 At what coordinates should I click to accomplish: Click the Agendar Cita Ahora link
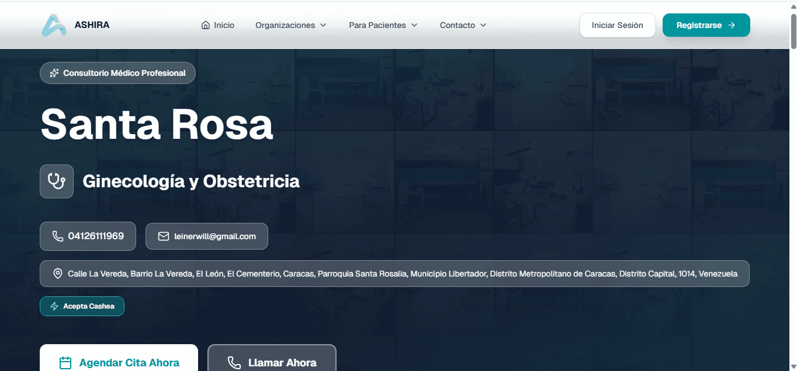(x=129, y=362)
